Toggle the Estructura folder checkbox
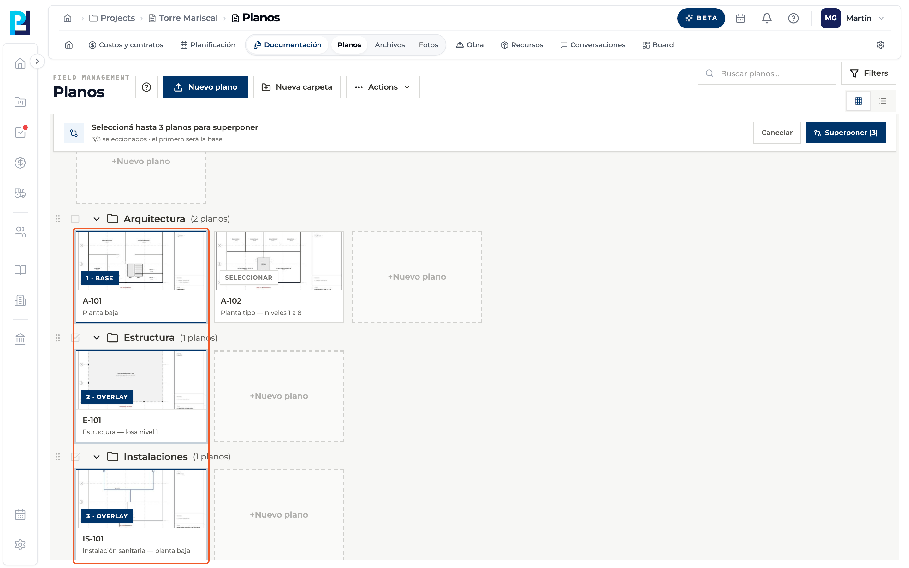This screenshot has height=568, width=909. (x=75, y=337)
